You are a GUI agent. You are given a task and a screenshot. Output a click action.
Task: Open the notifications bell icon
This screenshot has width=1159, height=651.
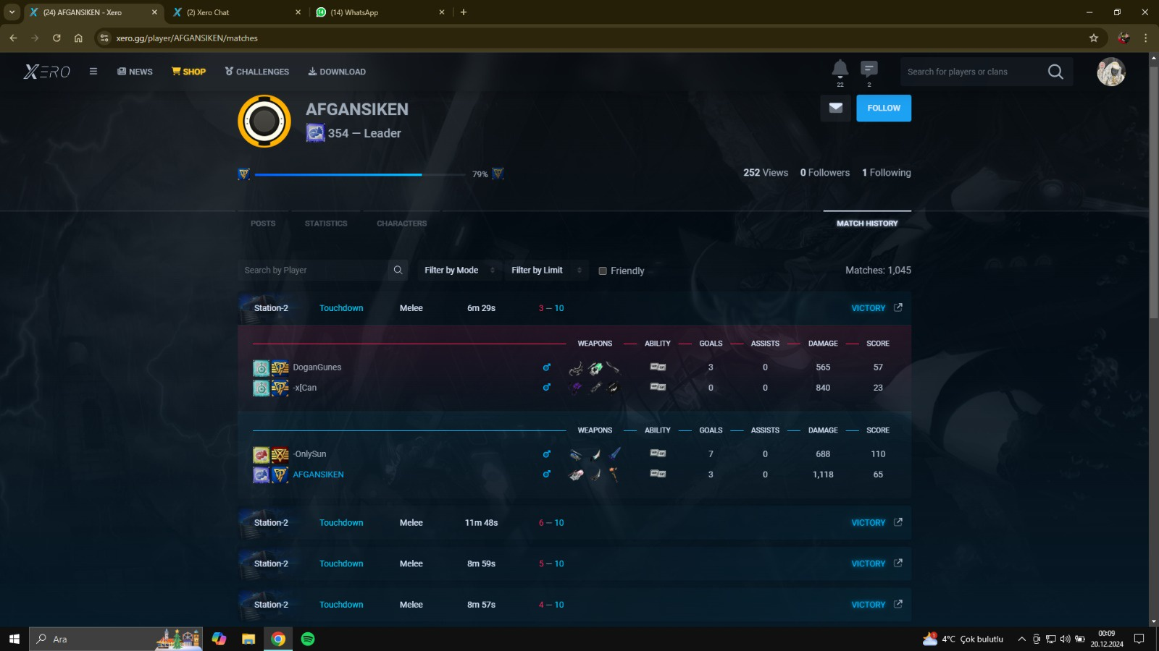(840, 69)
